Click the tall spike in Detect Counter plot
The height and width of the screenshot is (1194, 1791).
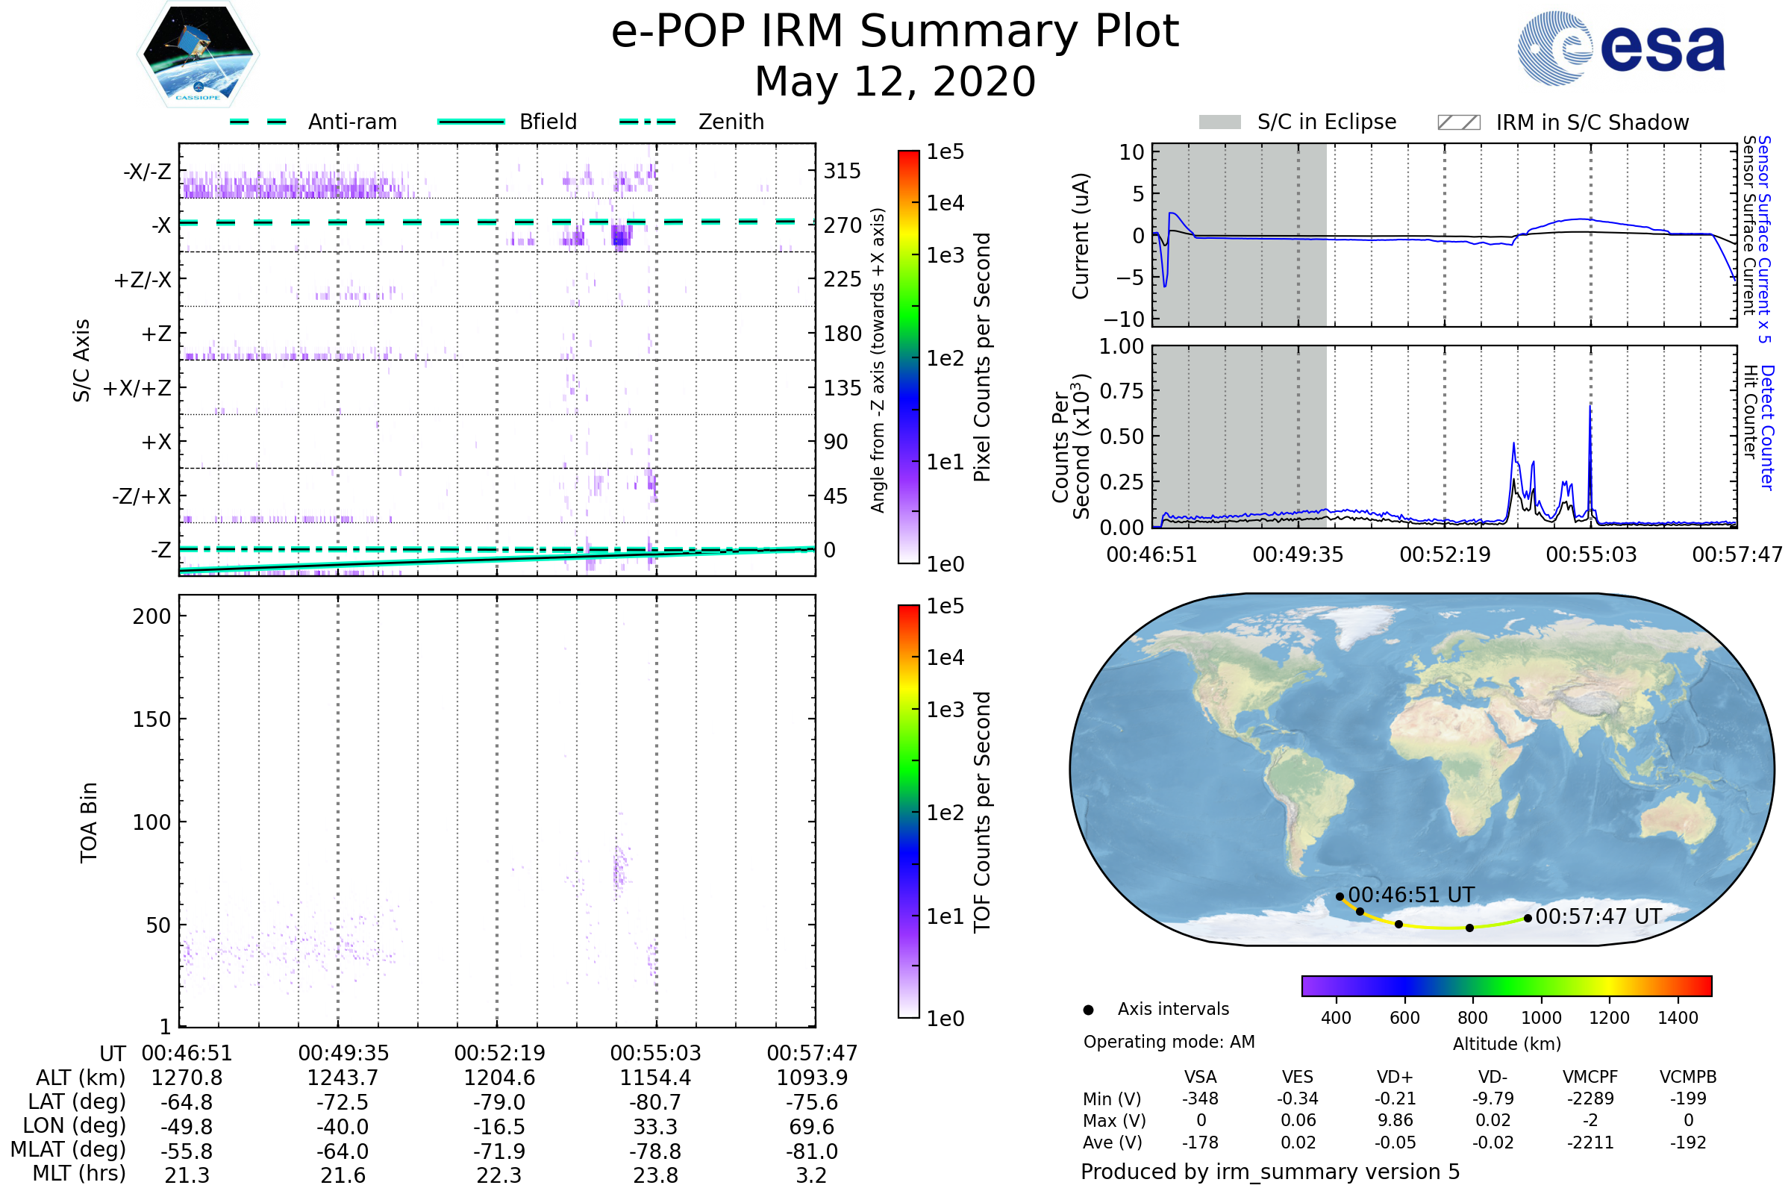pyautogui.click(x=1590, y=426)
